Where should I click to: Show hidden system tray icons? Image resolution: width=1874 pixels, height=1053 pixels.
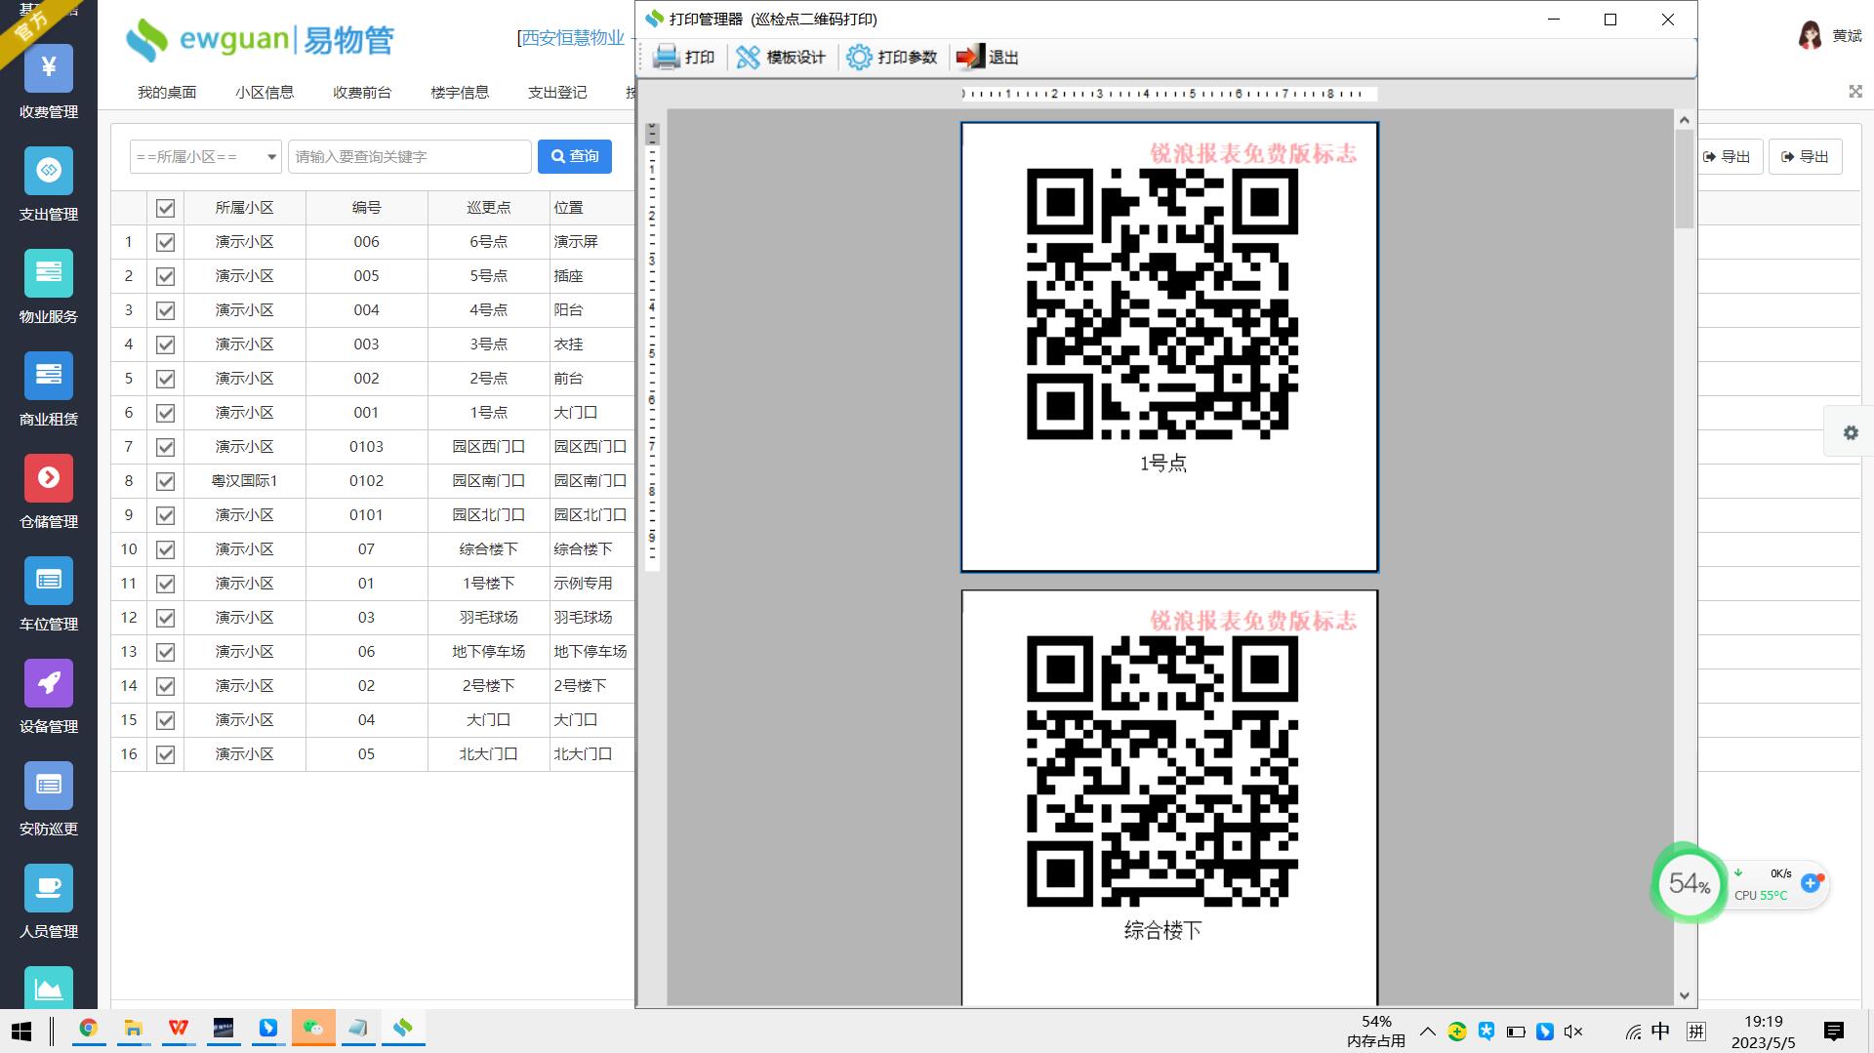(1427, 1031)
